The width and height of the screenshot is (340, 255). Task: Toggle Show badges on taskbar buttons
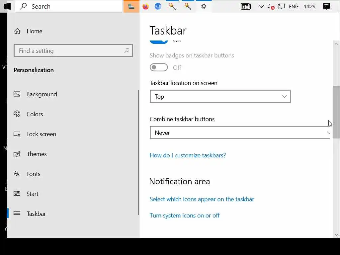tap(159, 67)
